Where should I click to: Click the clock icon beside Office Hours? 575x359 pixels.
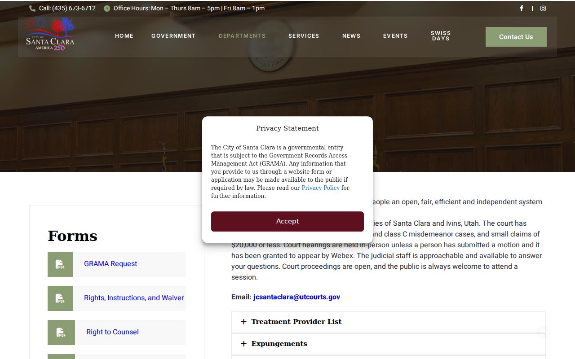(x=107, y=8)
